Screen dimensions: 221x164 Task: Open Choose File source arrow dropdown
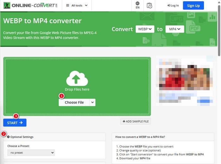pos(92,102)
